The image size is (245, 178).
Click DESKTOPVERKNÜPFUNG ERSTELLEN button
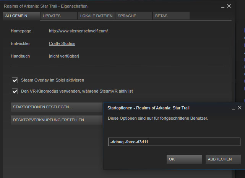coord(57,120)
